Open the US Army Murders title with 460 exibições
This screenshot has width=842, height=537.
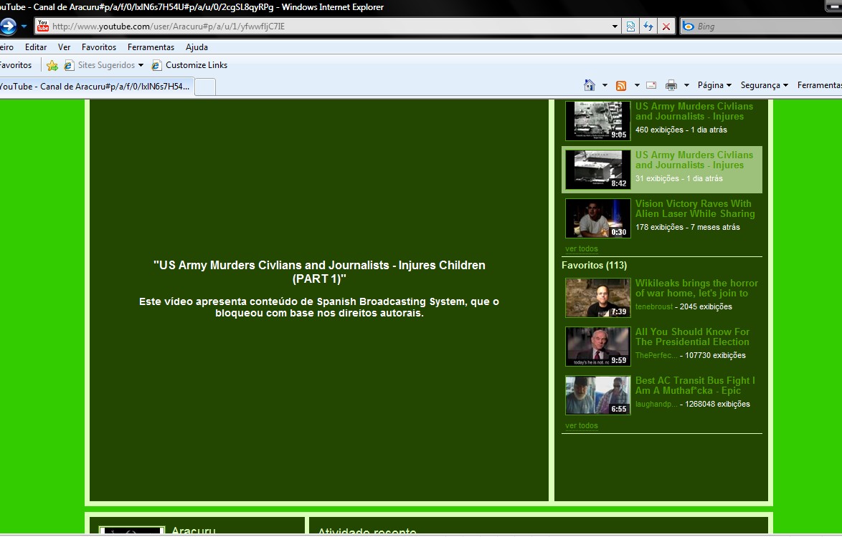694,112
